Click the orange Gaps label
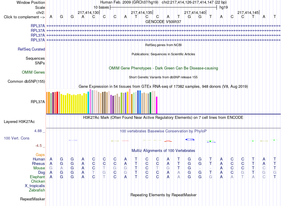This screenshot has height=206, width=281. tap(40, 155)
